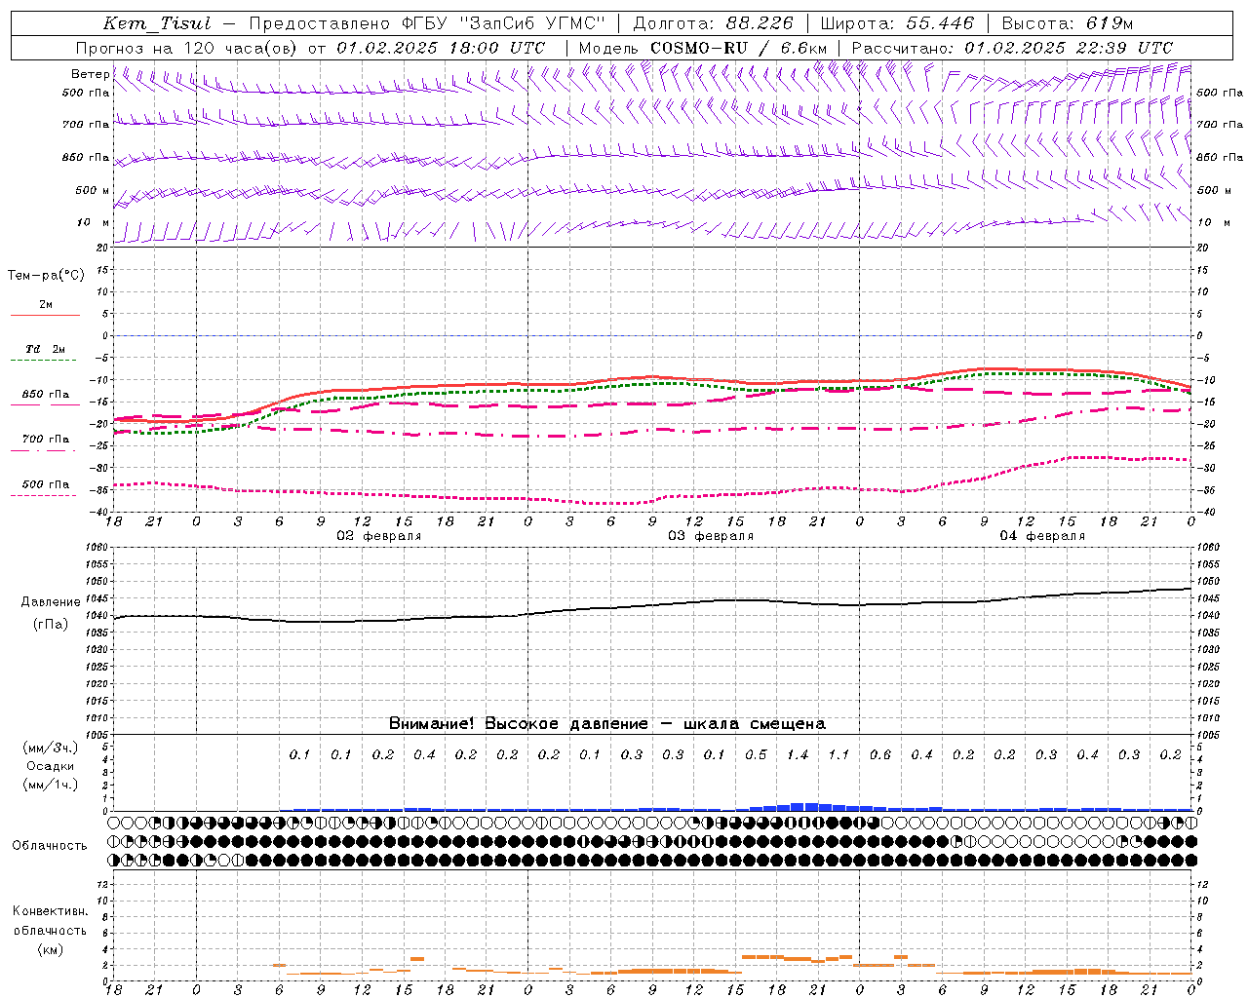The width and height of the screenshot is (1248, 998).
Task: Click the forecast start time 01.02.2025 18:00 UTC
Action: [441, 48]
